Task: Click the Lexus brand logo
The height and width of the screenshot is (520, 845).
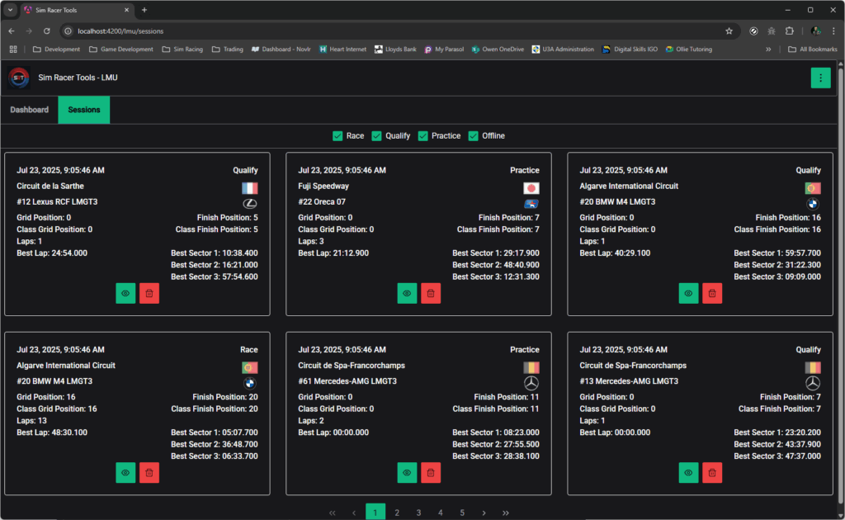Action: (x=249, y=204)
